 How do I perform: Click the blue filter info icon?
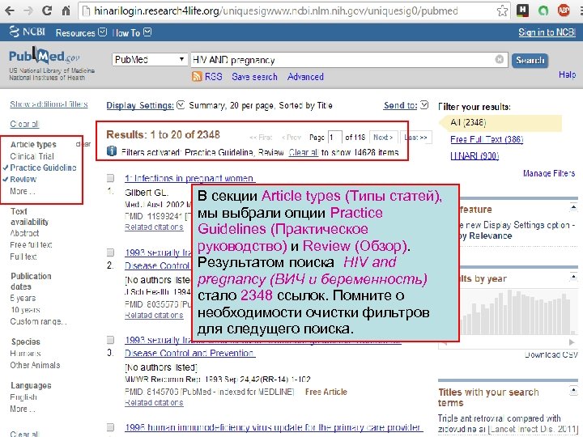pos(111,151)
